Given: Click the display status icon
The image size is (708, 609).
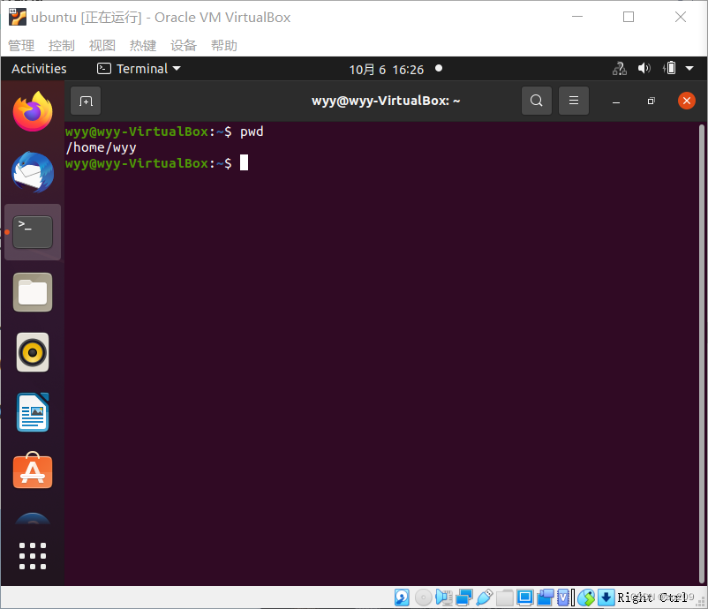Looking at the screenshot, I should [x=524, y=598].
